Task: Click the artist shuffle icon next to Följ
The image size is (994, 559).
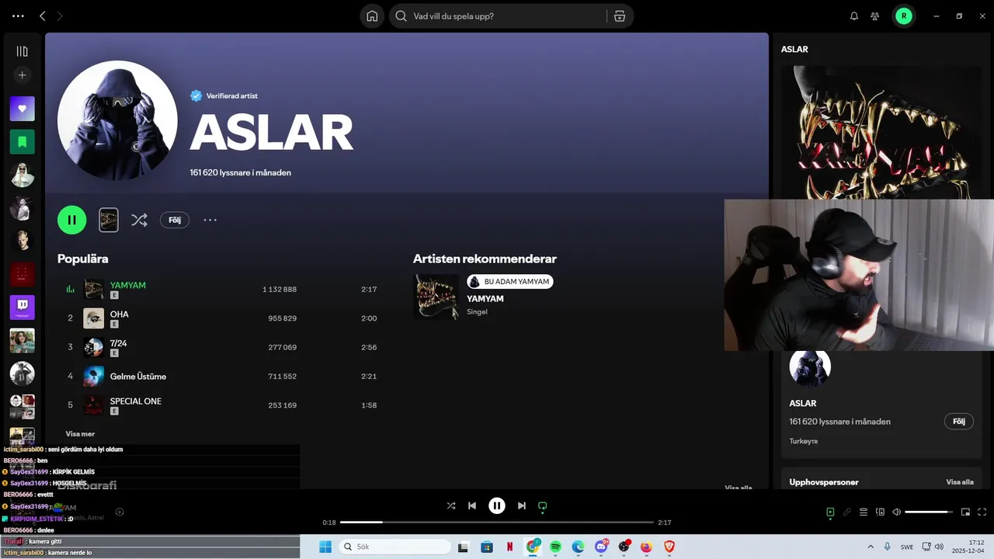Action: pyautogui.click(x=139, y=220)
